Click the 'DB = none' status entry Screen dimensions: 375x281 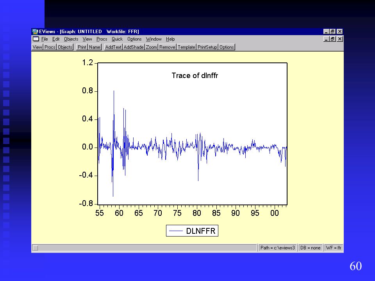click(x=311, y=248)
